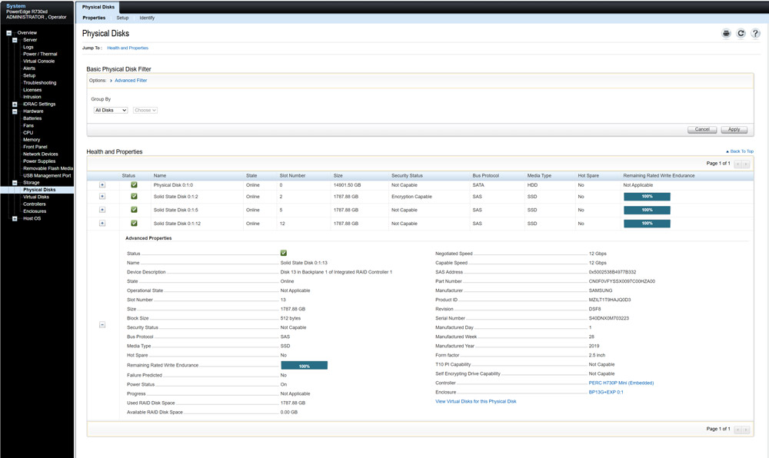Open the Help icon
This screenshot has height=458, width=769.
(x=755, y=33)
